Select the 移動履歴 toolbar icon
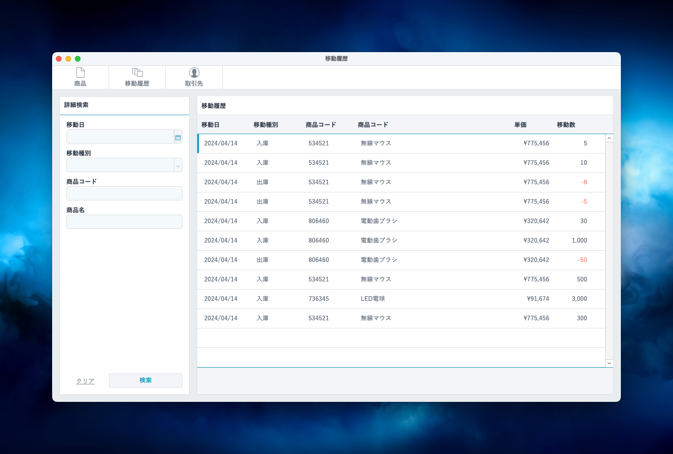The width and height of the screenshot is (673, 454). (137, 77)
